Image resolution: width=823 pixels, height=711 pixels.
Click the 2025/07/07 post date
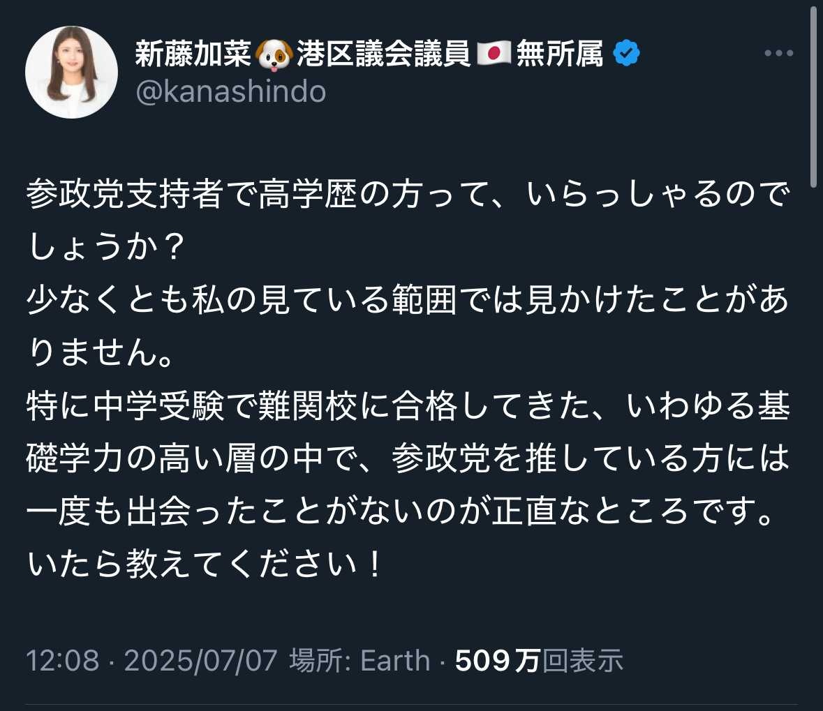point(201,660)
